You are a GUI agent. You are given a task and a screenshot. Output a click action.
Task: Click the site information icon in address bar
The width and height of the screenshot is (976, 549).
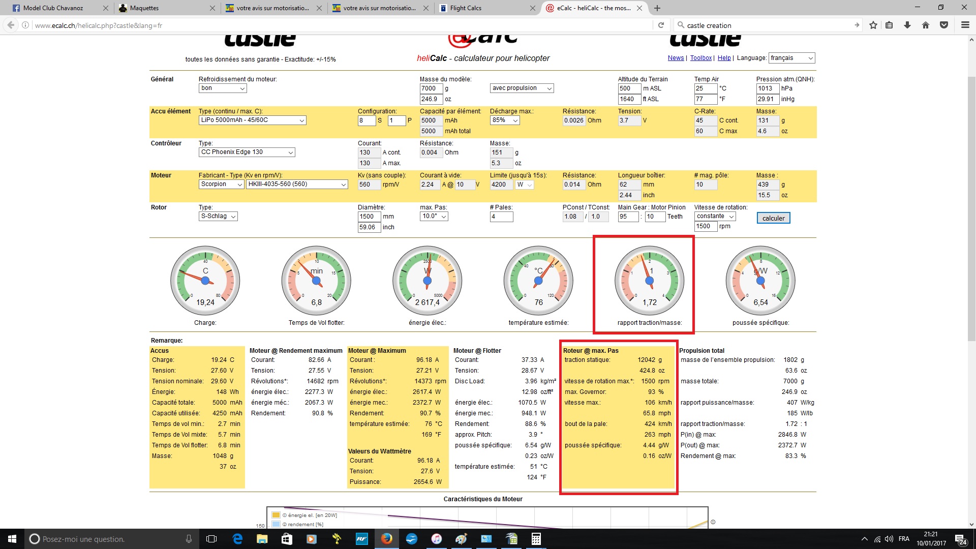click(x=25, y=25)
